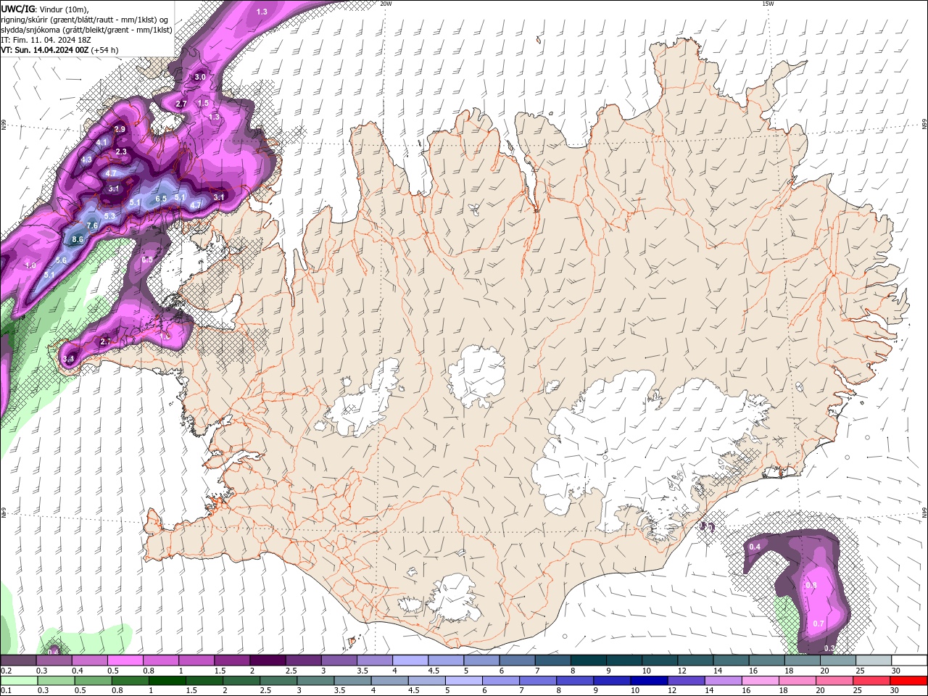Click the number 0.1 on the lower scale
Image resolution: width=928 pixels, height=696 pixels.
(6, 691)
